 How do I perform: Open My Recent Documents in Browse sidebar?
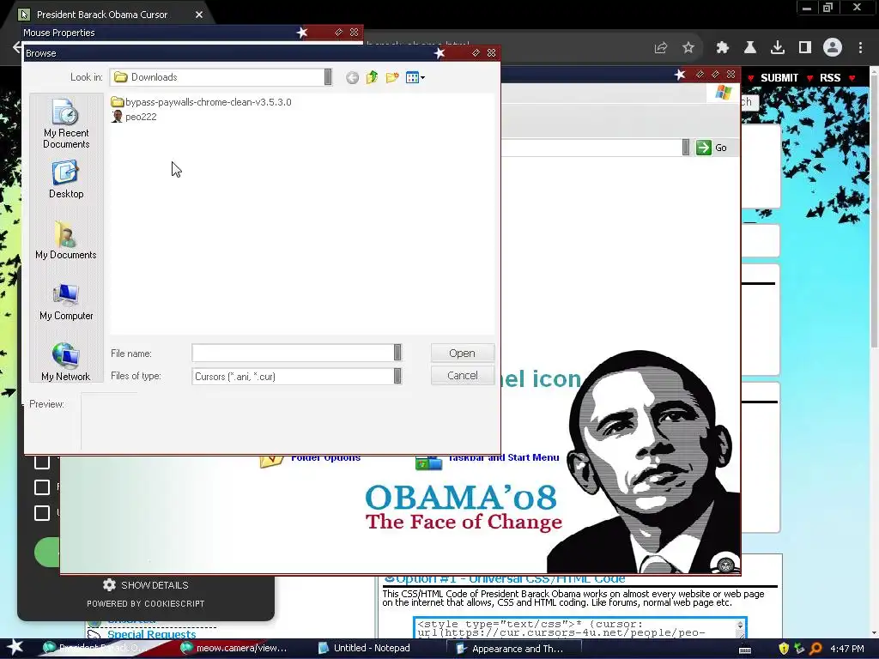point(66,124)
